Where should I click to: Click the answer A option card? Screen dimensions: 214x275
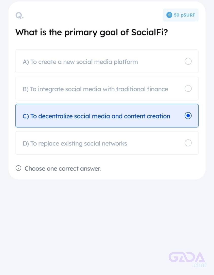tap(107, 61)
